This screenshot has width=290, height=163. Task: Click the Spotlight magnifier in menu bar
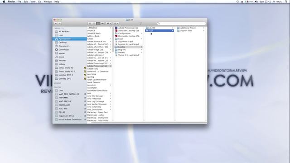(286, 1)
